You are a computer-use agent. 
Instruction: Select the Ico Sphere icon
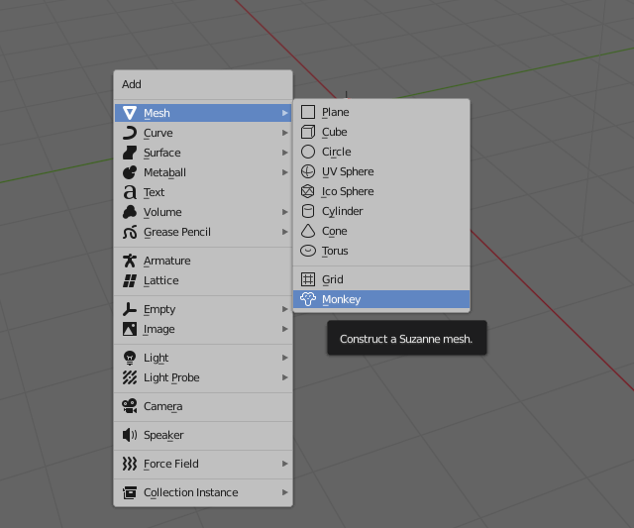point(308,191)
